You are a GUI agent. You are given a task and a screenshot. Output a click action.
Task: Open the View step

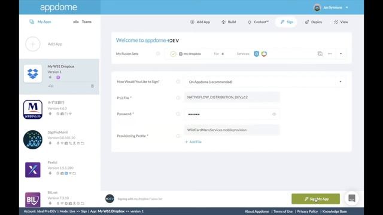click(341, 22)
